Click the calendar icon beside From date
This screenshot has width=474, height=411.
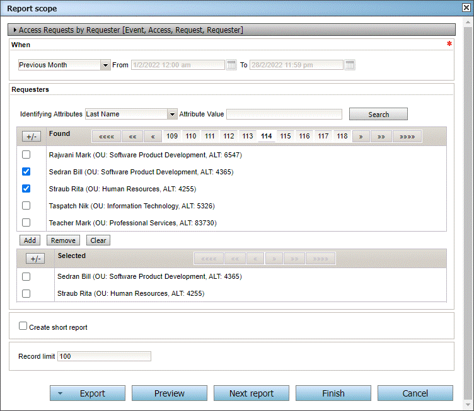(231, 65)
